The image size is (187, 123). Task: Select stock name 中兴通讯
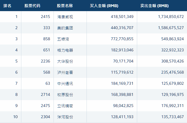coord(65,83)
